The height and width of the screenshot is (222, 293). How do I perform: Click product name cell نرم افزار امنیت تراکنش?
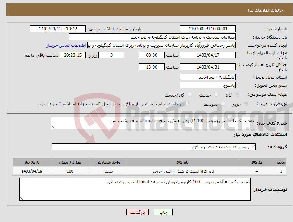point(182,171)
